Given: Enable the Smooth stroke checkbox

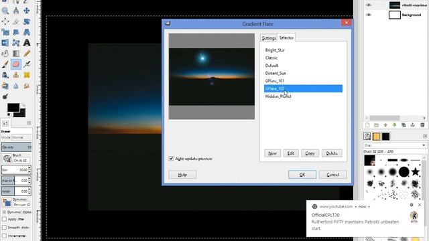Looking at the screenshot, I should (5, 228).
